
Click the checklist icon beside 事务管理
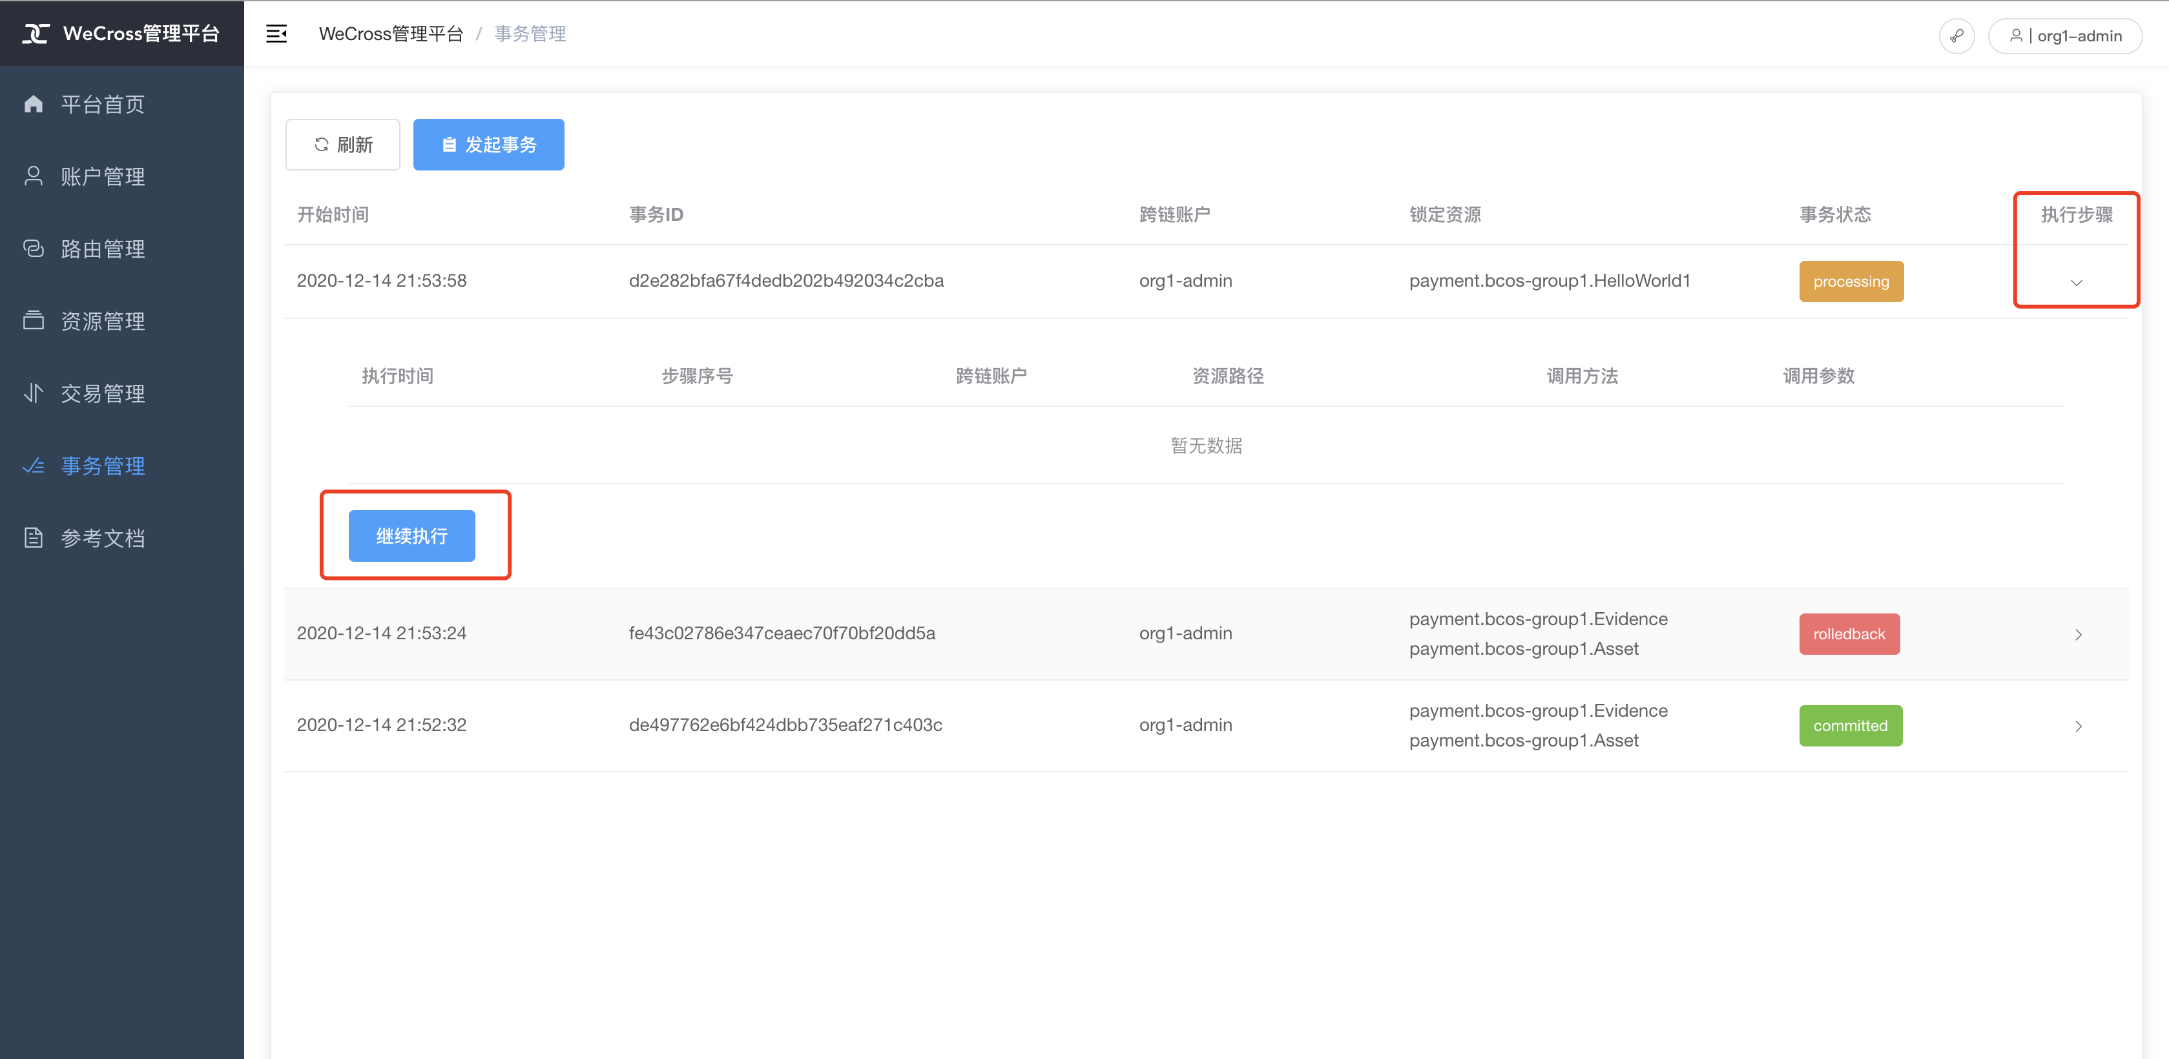[x=34, y=466]
